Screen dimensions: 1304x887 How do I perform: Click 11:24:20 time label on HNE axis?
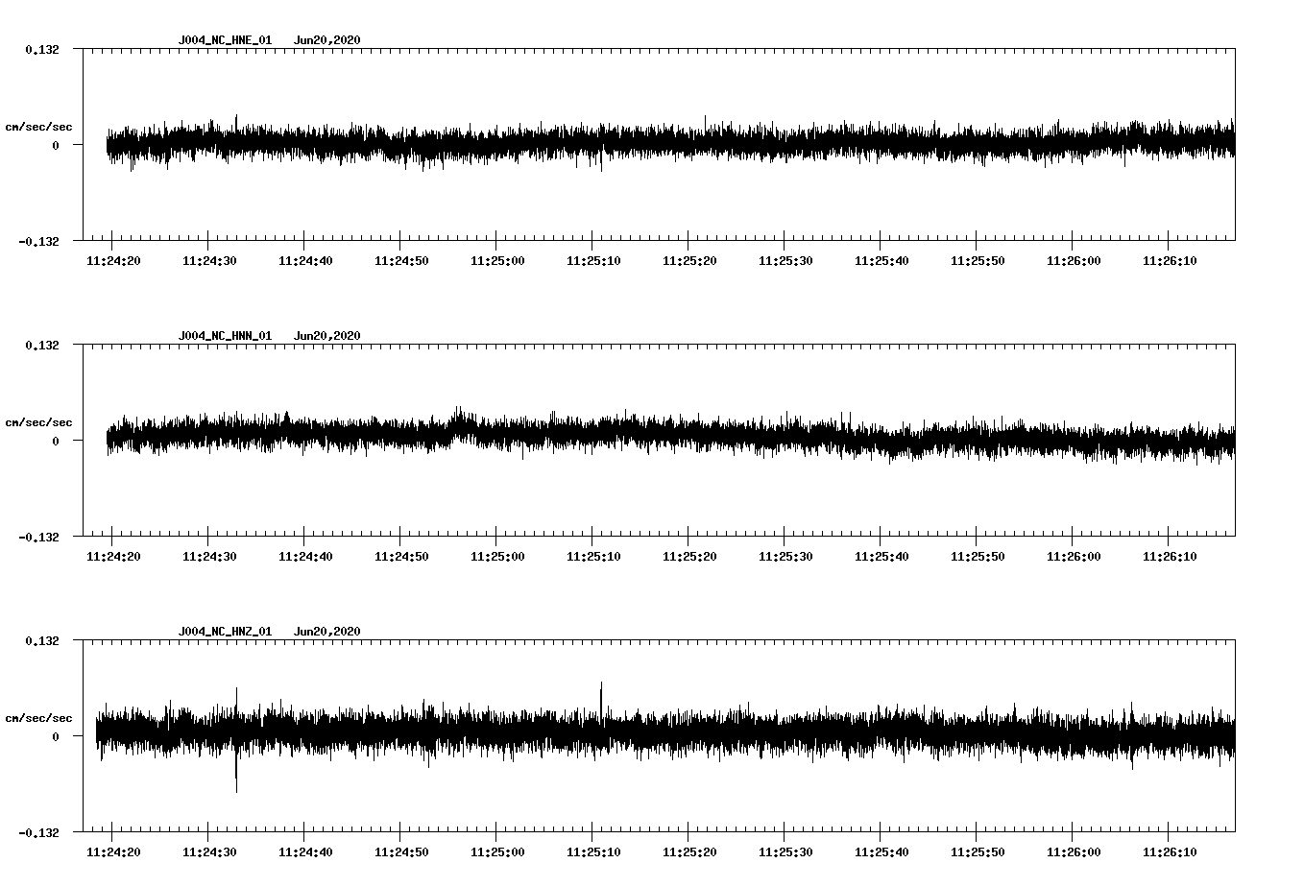pos(113,261)
